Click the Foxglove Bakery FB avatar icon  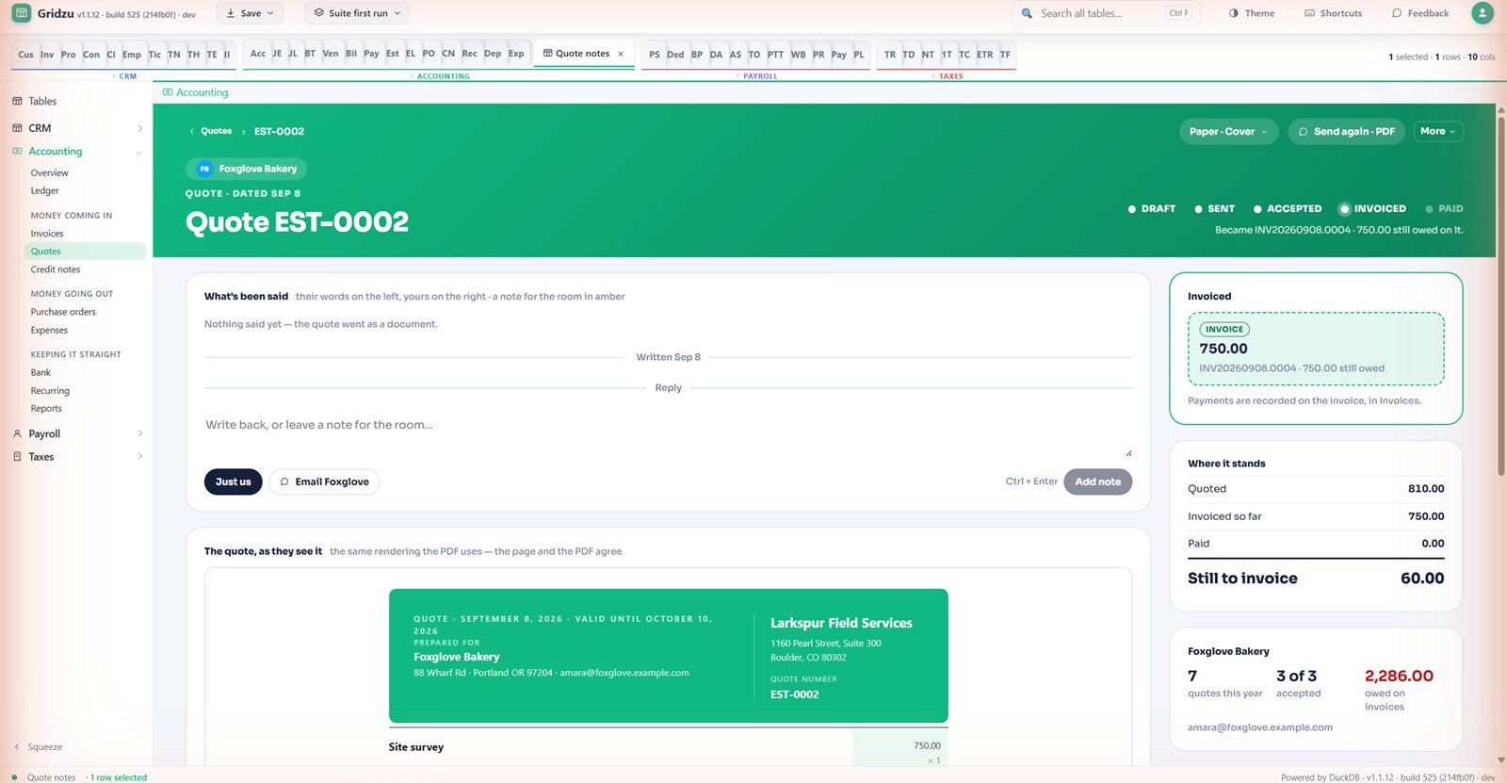click(x=204, y=169)
